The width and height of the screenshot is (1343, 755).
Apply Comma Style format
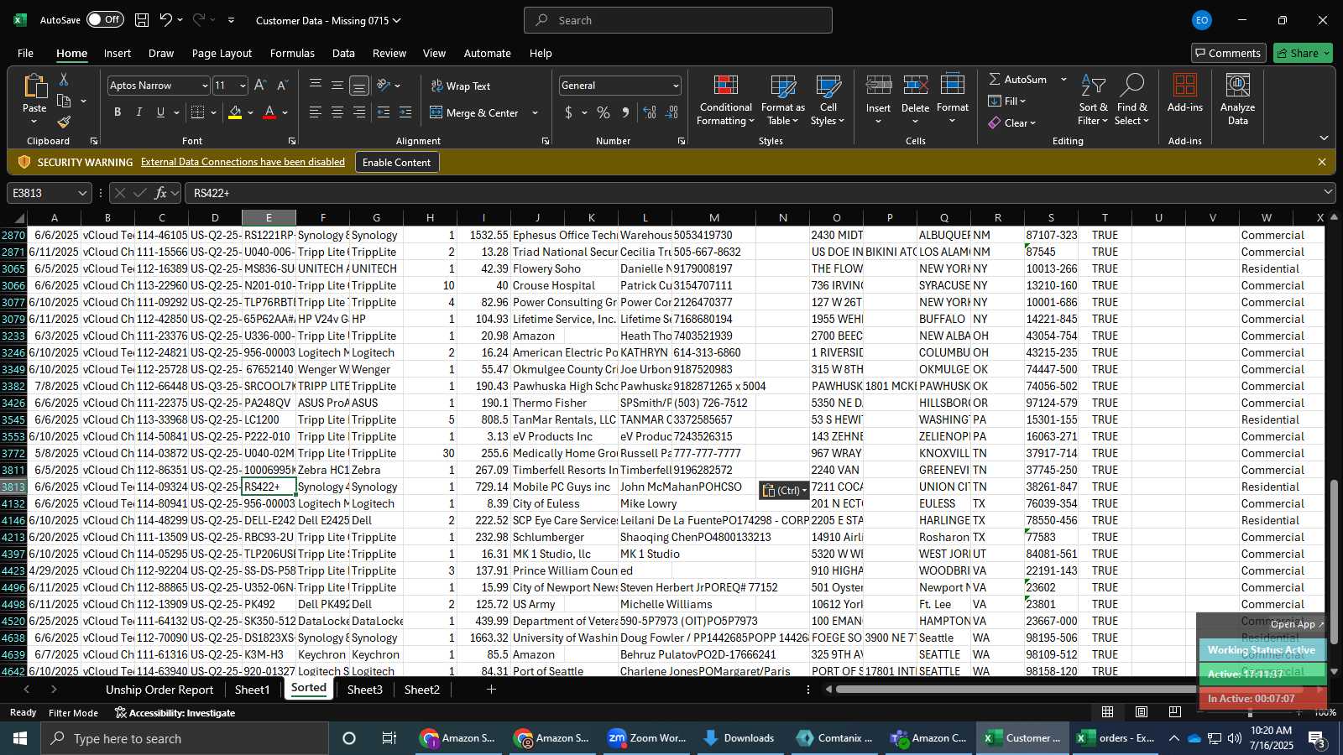pyautogui.click(x=625, y=112)
